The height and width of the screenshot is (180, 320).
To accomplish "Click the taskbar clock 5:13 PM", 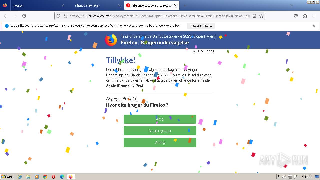I will tap(307, 177).
